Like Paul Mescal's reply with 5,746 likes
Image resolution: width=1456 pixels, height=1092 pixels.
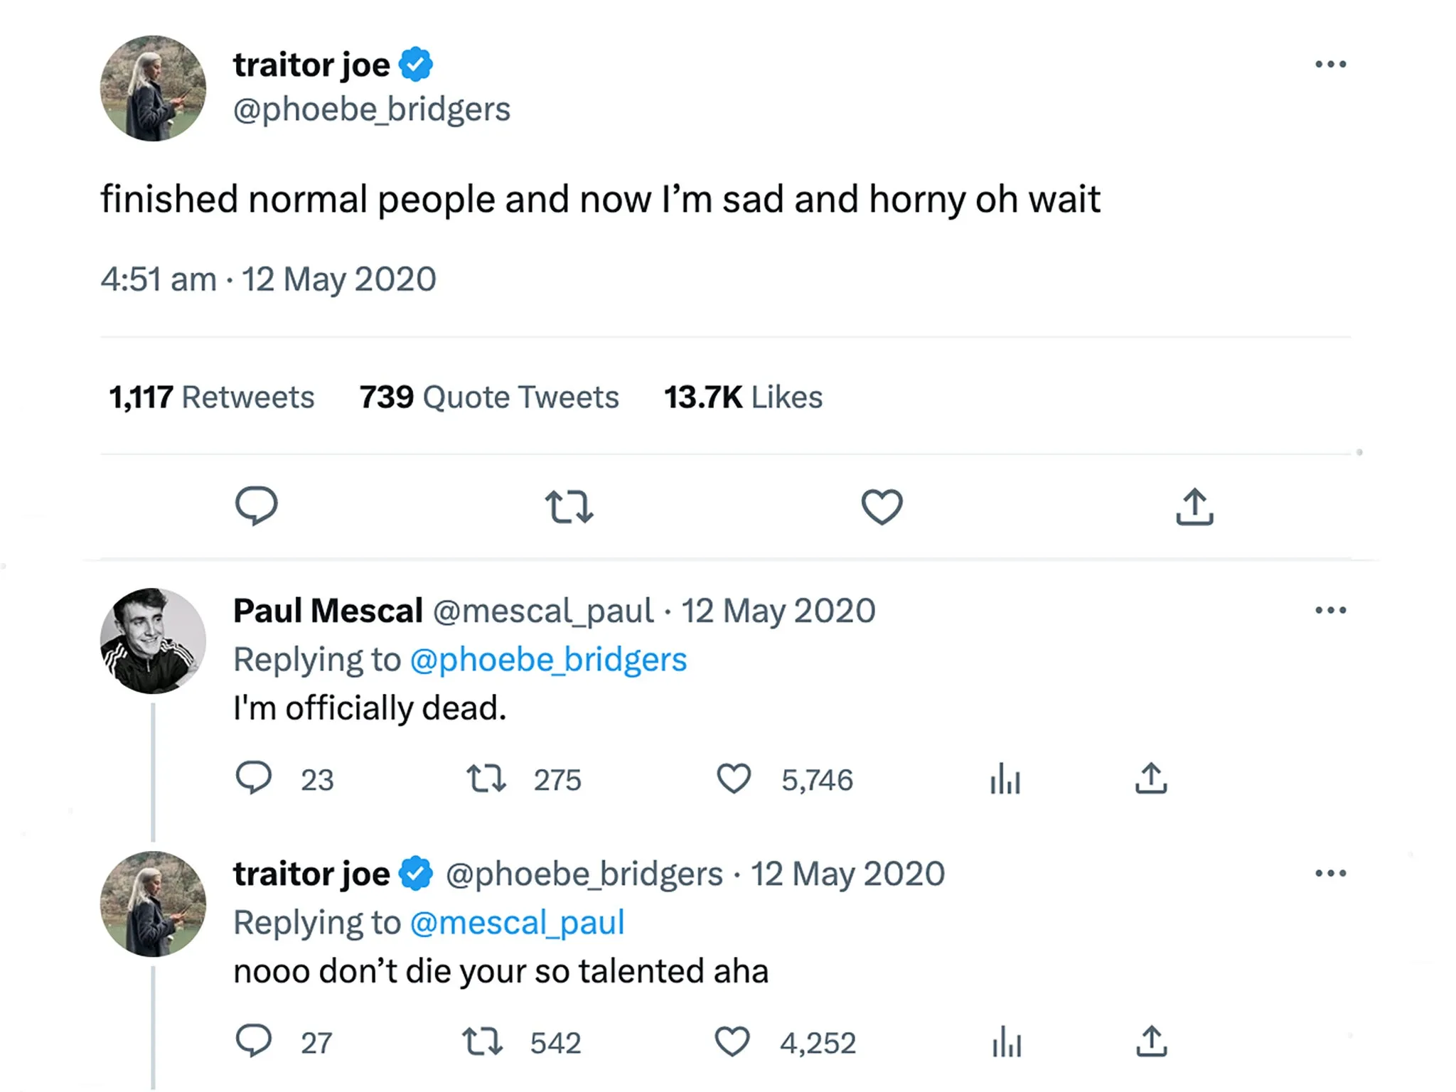(x=734, y=778)
